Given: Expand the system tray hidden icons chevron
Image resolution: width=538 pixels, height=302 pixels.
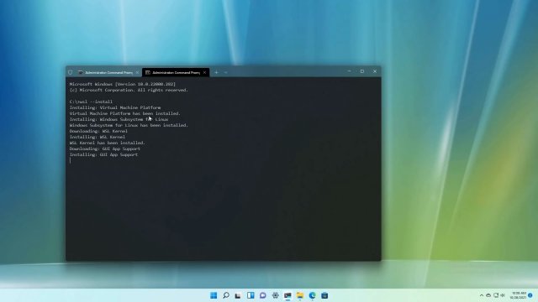Looking at the screenshot, I should click(x=482, y=295).
